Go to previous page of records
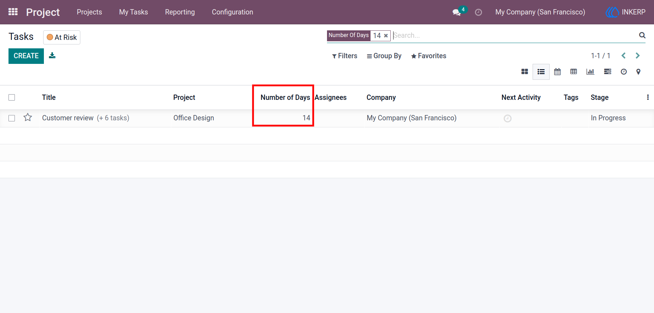 point(624,56)
